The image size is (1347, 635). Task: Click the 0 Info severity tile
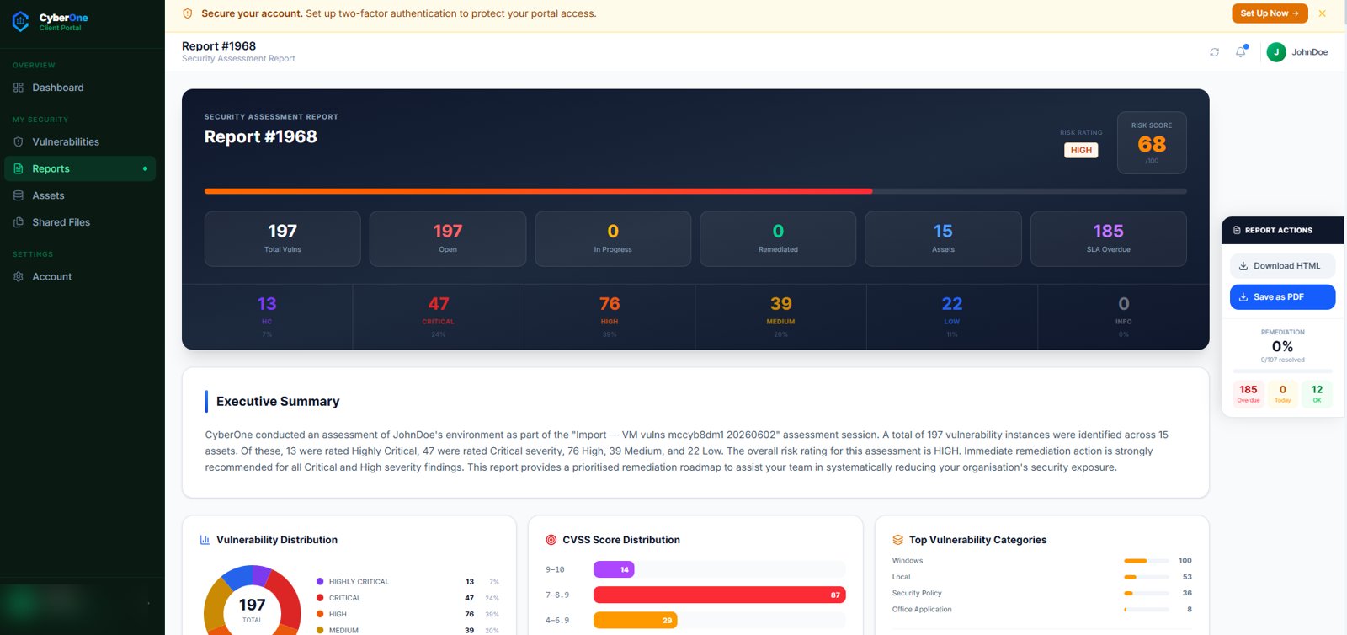pos(1124,317)
